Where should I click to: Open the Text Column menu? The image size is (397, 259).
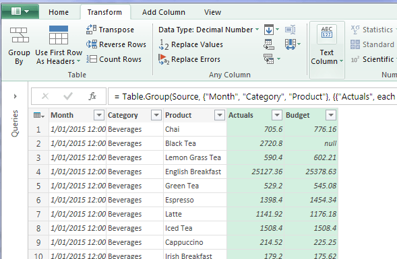(327, 50)
